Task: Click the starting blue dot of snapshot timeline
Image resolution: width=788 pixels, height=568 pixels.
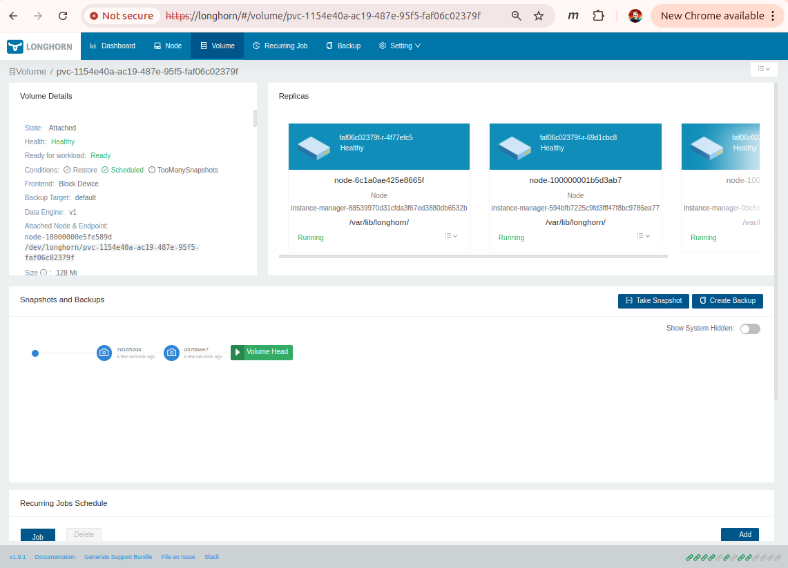Action: click(35, 353)
